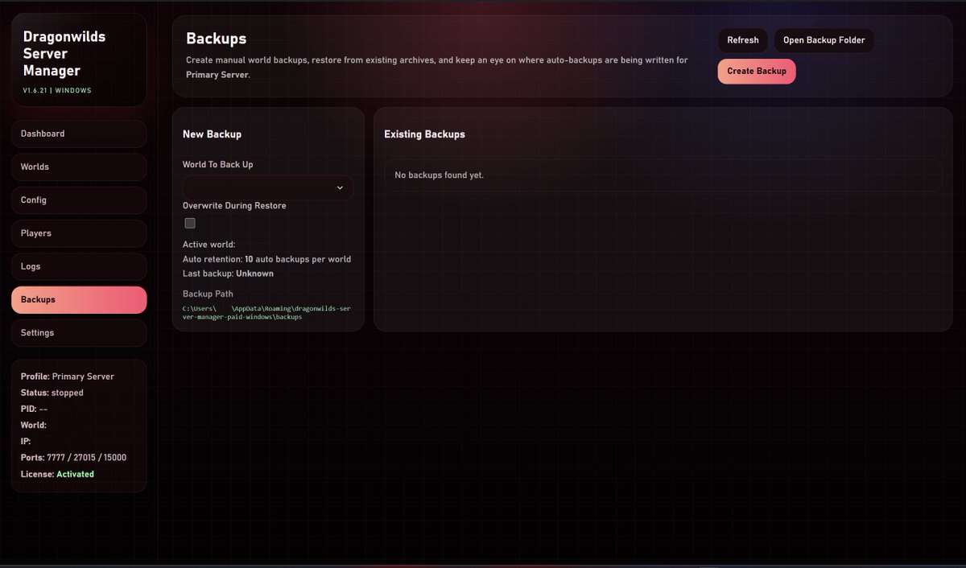
Task: Click the 'Active world:' label
Action: [208, 245]
